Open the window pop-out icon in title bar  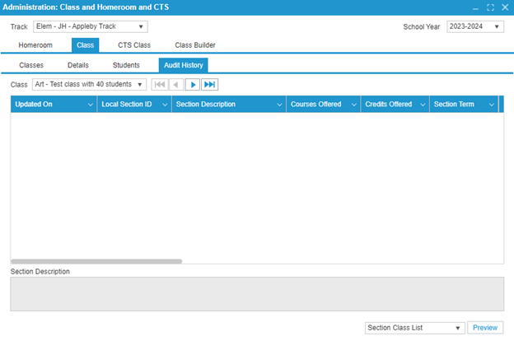pos(491,7)
